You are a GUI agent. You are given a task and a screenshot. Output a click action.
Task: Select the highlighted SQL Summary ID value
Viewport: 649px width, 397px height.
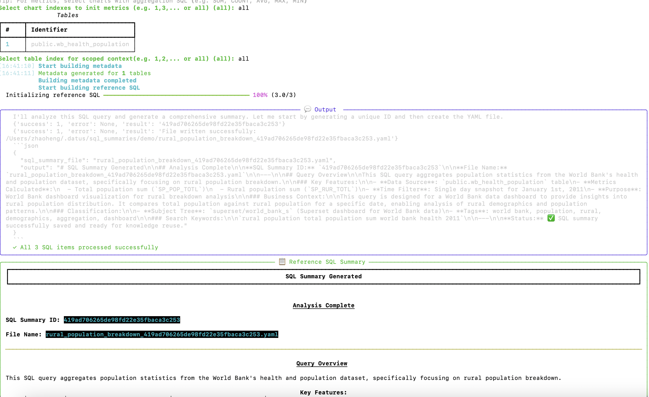click(x=122, y=320)
